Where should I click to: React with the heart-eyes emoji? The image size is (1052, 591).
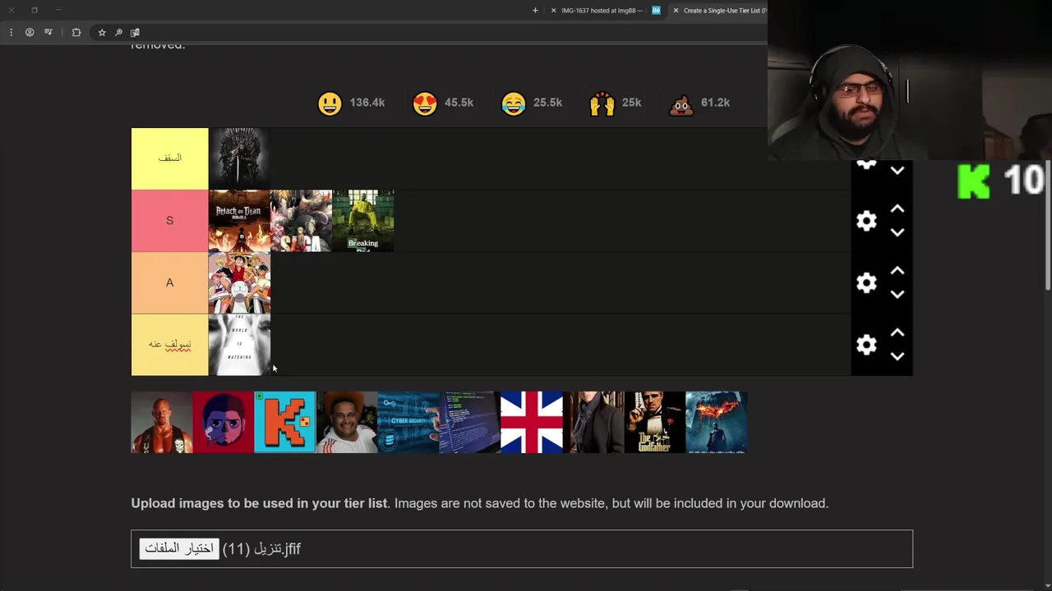[x=425, y=103]
